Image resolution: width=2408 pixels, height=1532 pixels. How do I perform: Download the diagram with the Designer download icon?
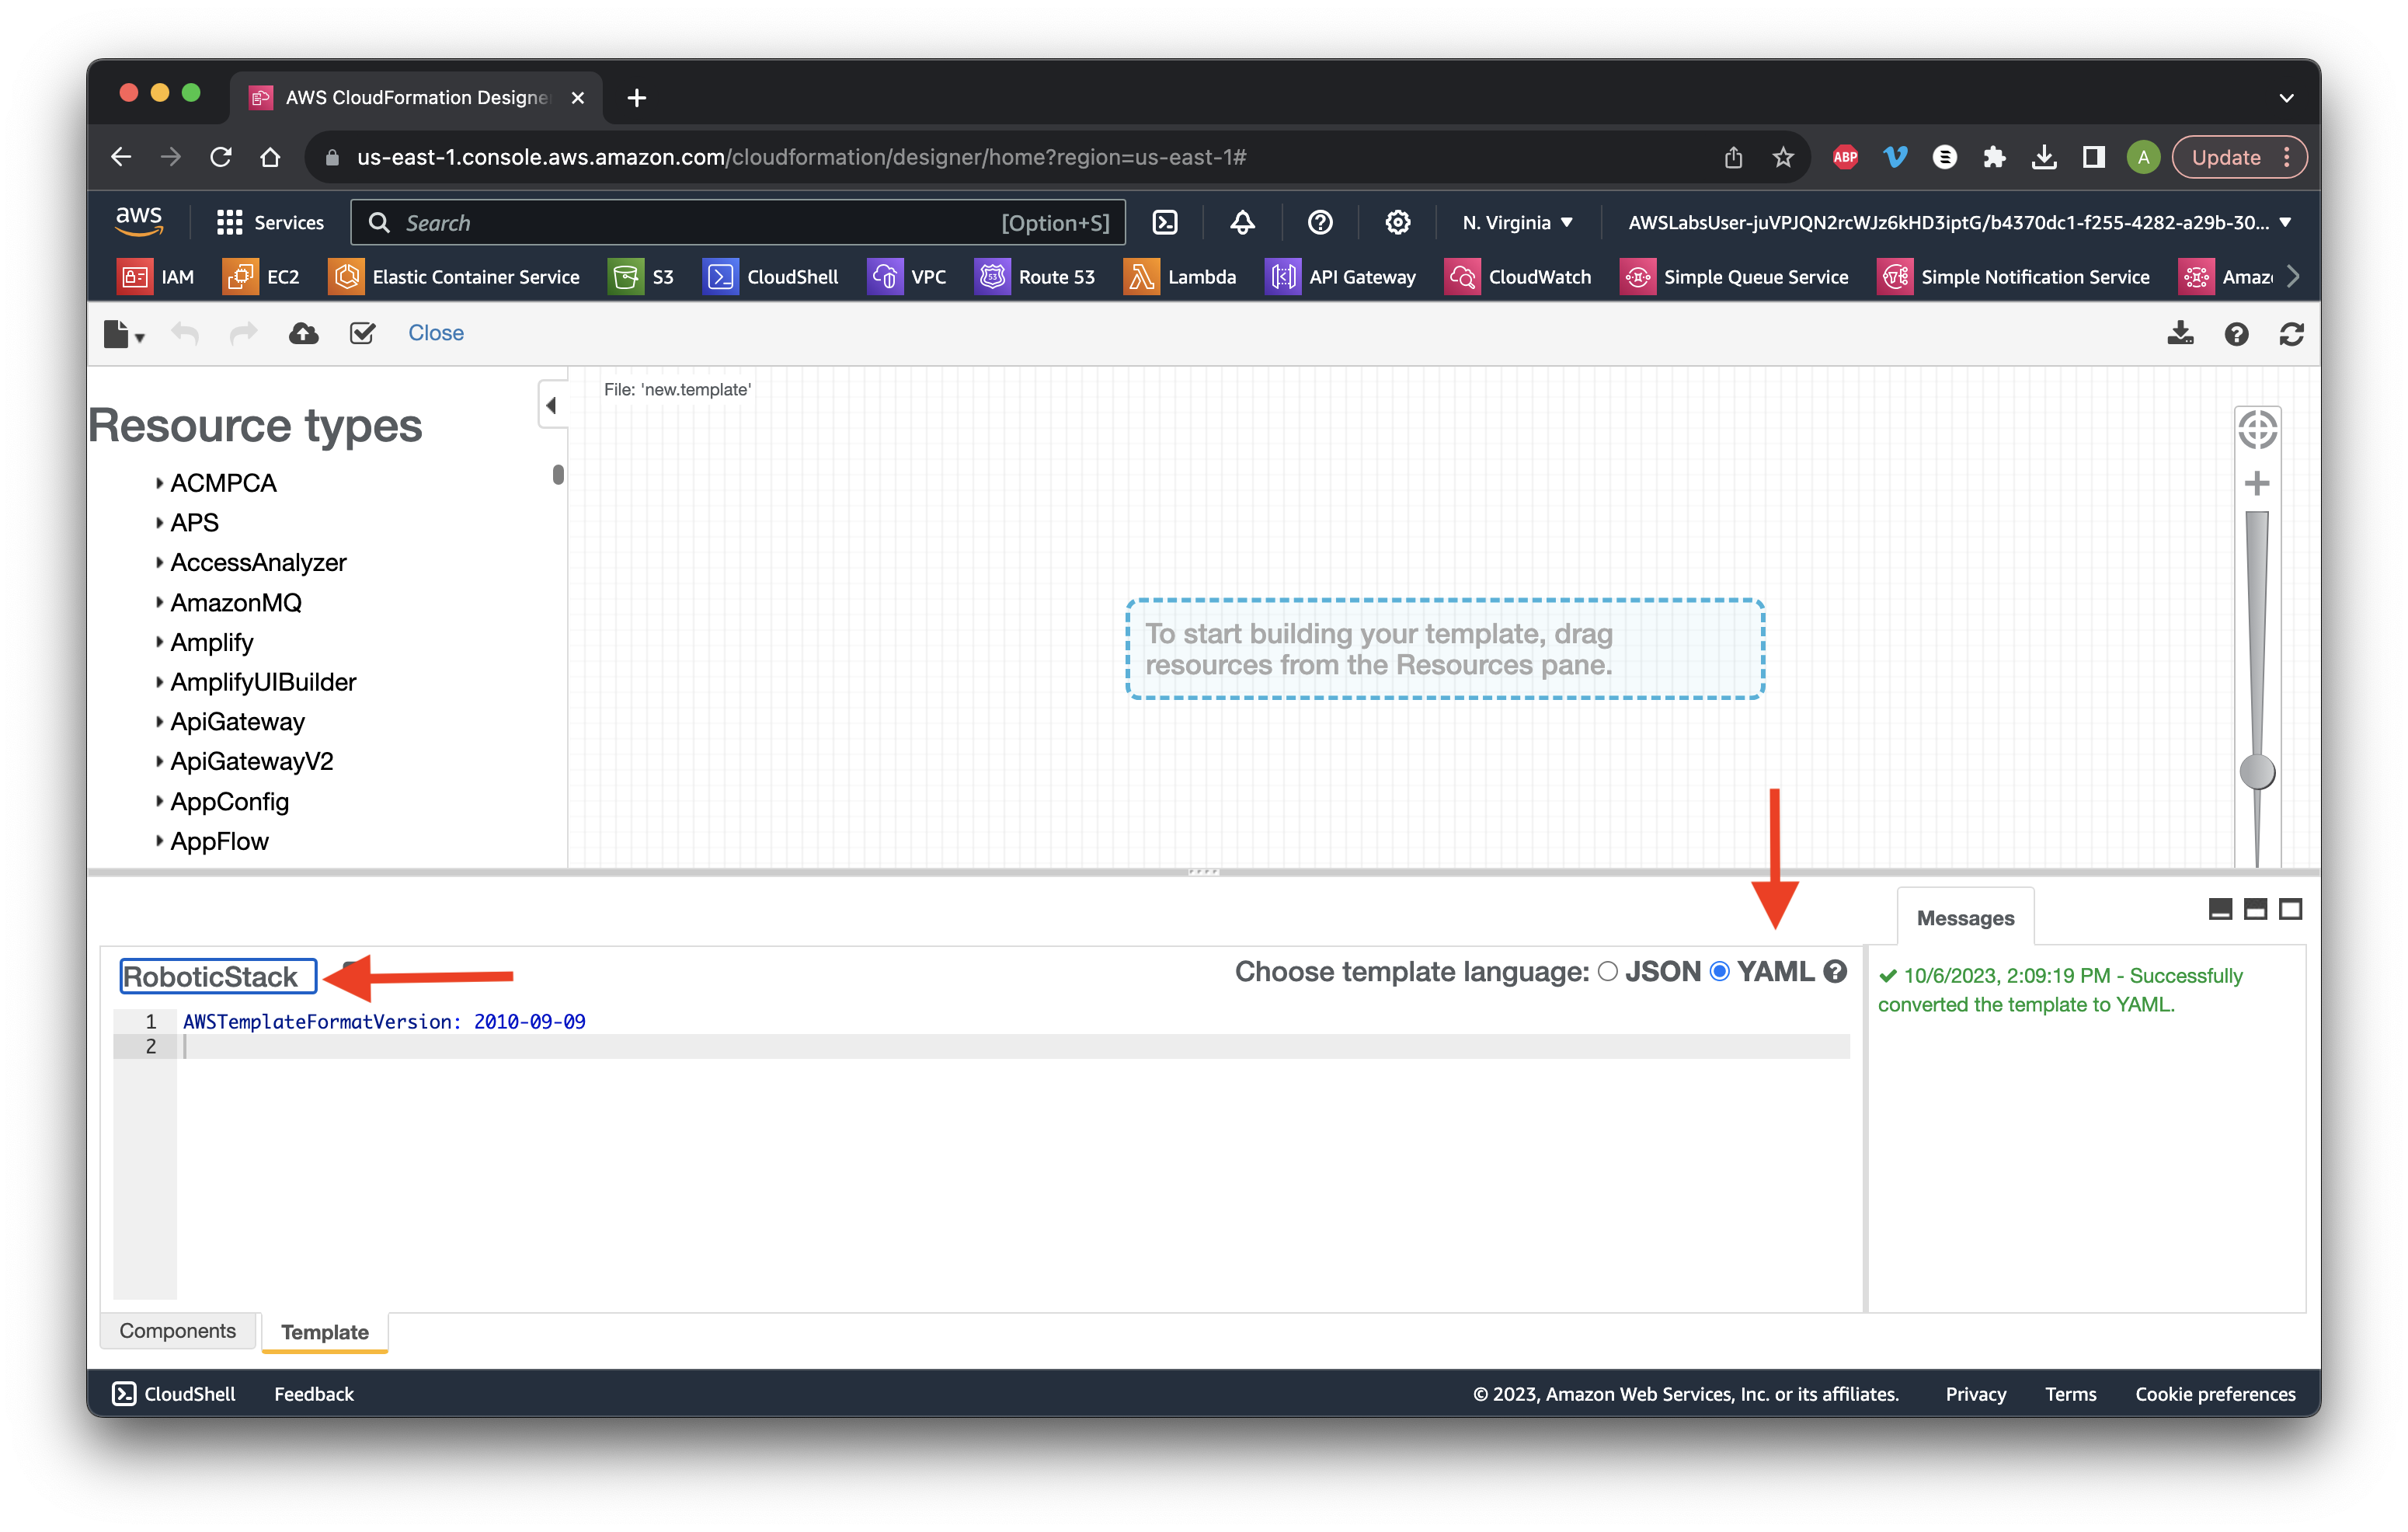tap(2180, 334)
